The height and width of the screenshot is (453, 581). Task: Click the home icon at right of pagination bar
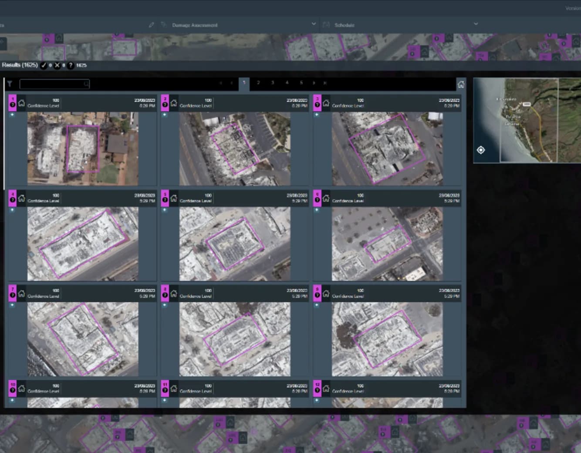[x=461, y=85]
